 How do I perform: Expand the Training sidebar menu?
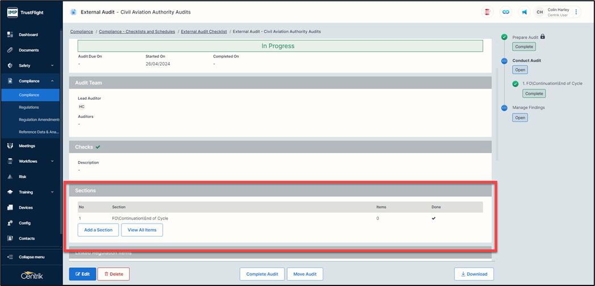pos(53,192)
